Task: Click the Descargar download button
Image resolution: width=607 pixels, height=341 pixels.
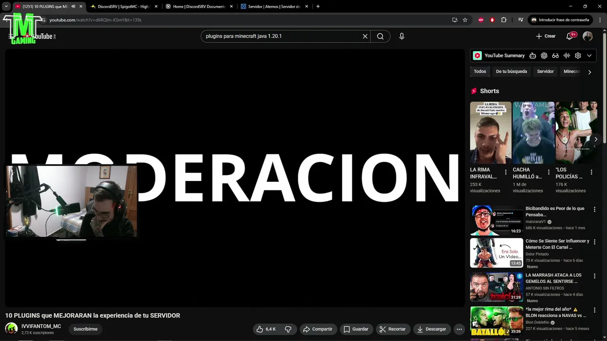Action: [432, 329]
